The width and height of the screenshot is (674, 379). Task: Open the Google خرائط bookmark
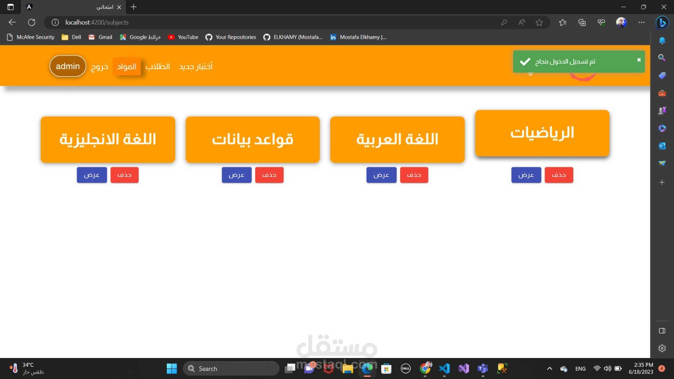[140, 37]
